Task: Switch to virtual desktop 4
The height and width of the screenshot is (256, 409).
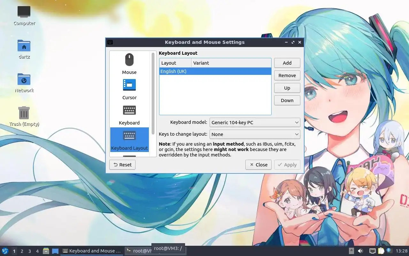Action: click(37, 251)
